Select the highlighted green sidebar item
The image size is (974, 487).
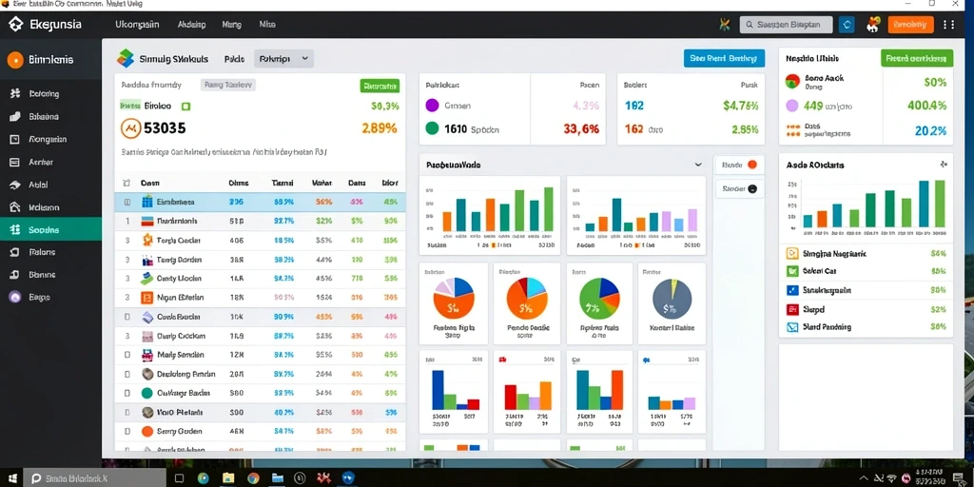[50, 229]
